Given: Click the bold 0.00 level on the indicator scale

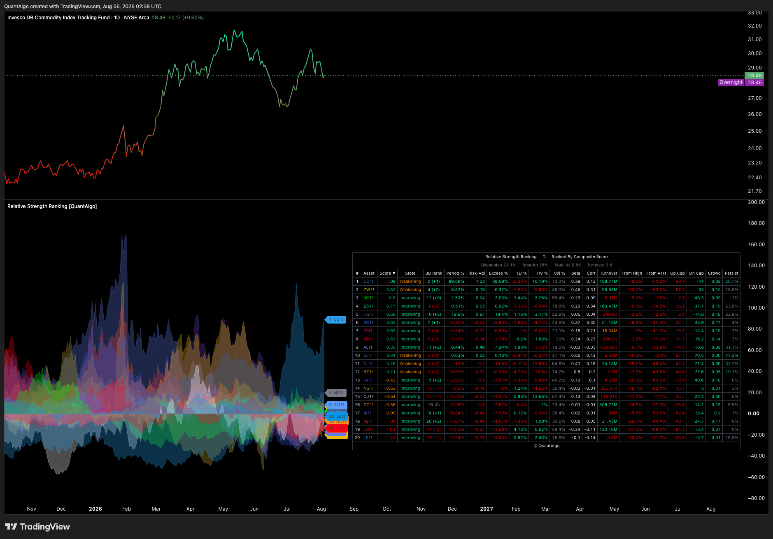Looking at the screenshot, I should tap(754, 414).
